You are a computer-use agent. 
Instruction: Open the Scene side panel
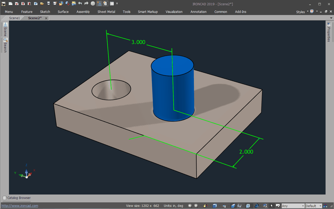tap(5, 30)
